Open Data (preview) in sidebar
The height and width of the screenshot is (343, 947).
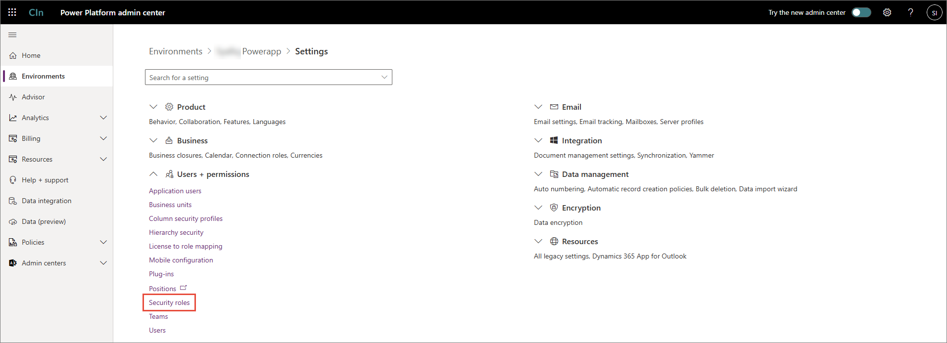tap(44, 221)
